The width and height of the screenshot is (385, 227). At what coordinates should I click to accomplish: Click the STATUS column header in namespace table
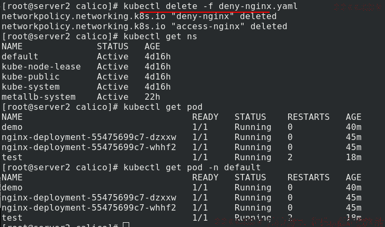[x=112, y=47]
